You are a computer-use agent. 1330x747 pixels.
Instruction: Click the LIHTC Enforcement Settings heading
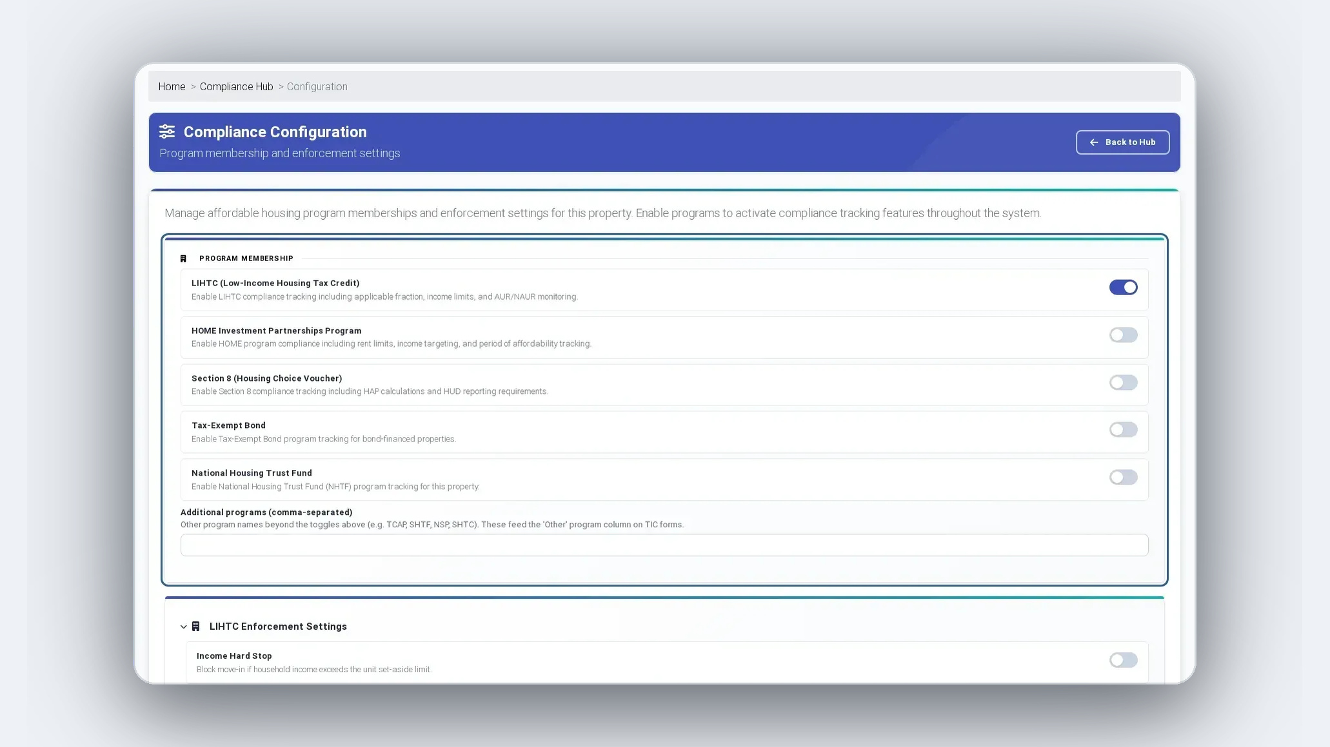tap(278, 626)
